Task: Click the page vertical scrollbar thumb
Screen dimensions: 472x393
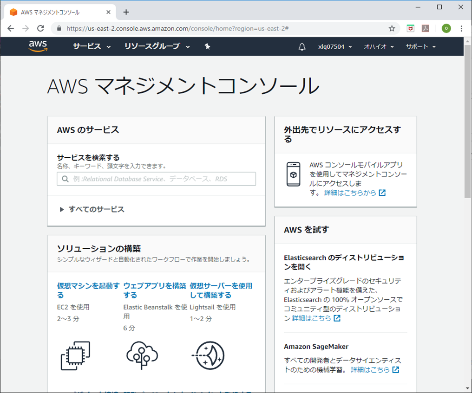Action: pyautogui.click(x=467, y=121)
